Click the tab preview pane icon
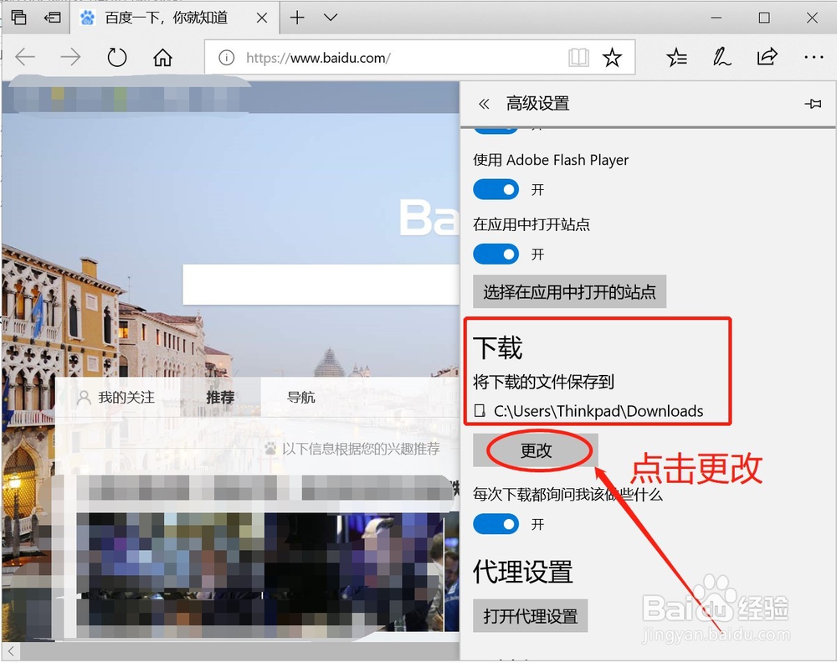The image size is (837, 663). pyautogui.click(x=18, y=17)
